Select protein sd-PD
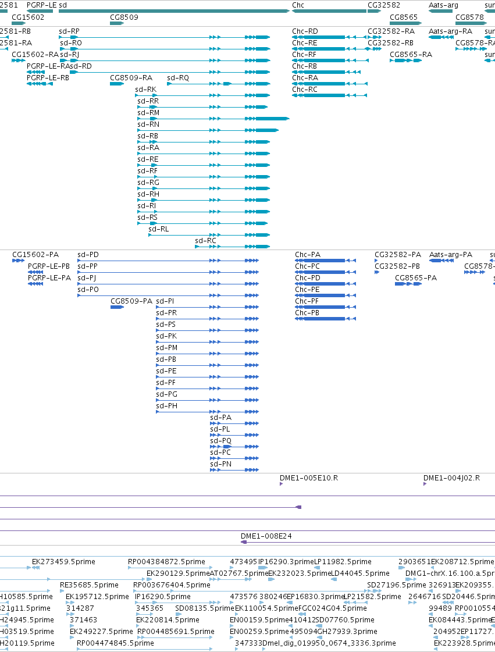The image size is (495, 652). tap(168, 261)
